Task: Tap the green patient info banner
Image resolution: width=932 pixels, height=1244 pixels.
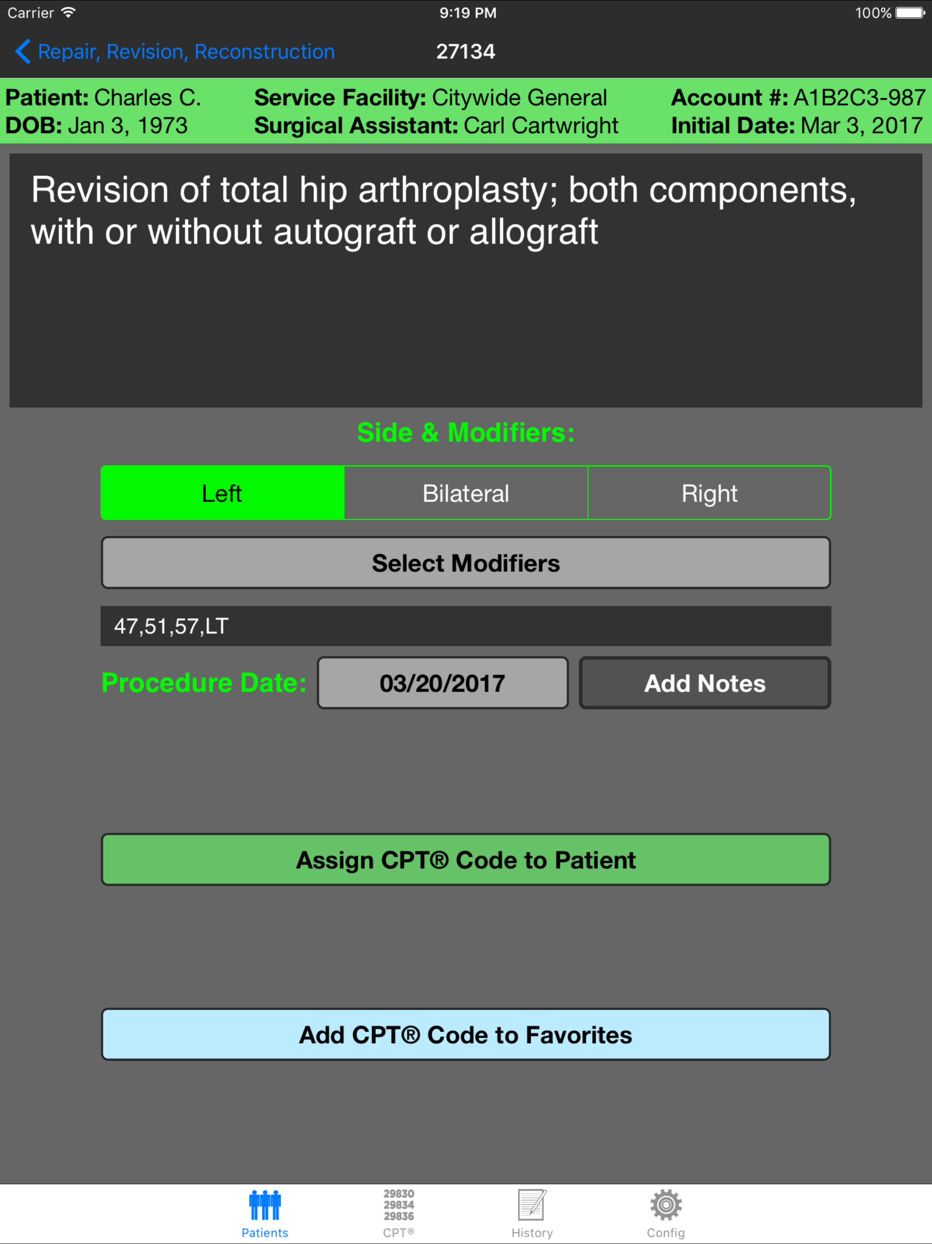Action: coord(466,112)
